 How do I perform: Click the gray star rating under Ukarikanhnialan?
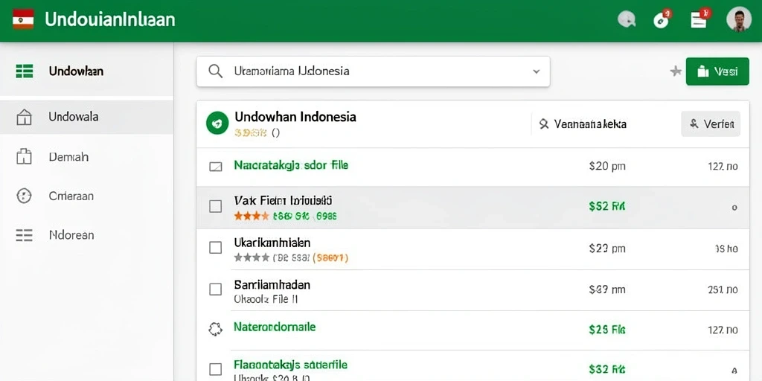pos(252,257)
